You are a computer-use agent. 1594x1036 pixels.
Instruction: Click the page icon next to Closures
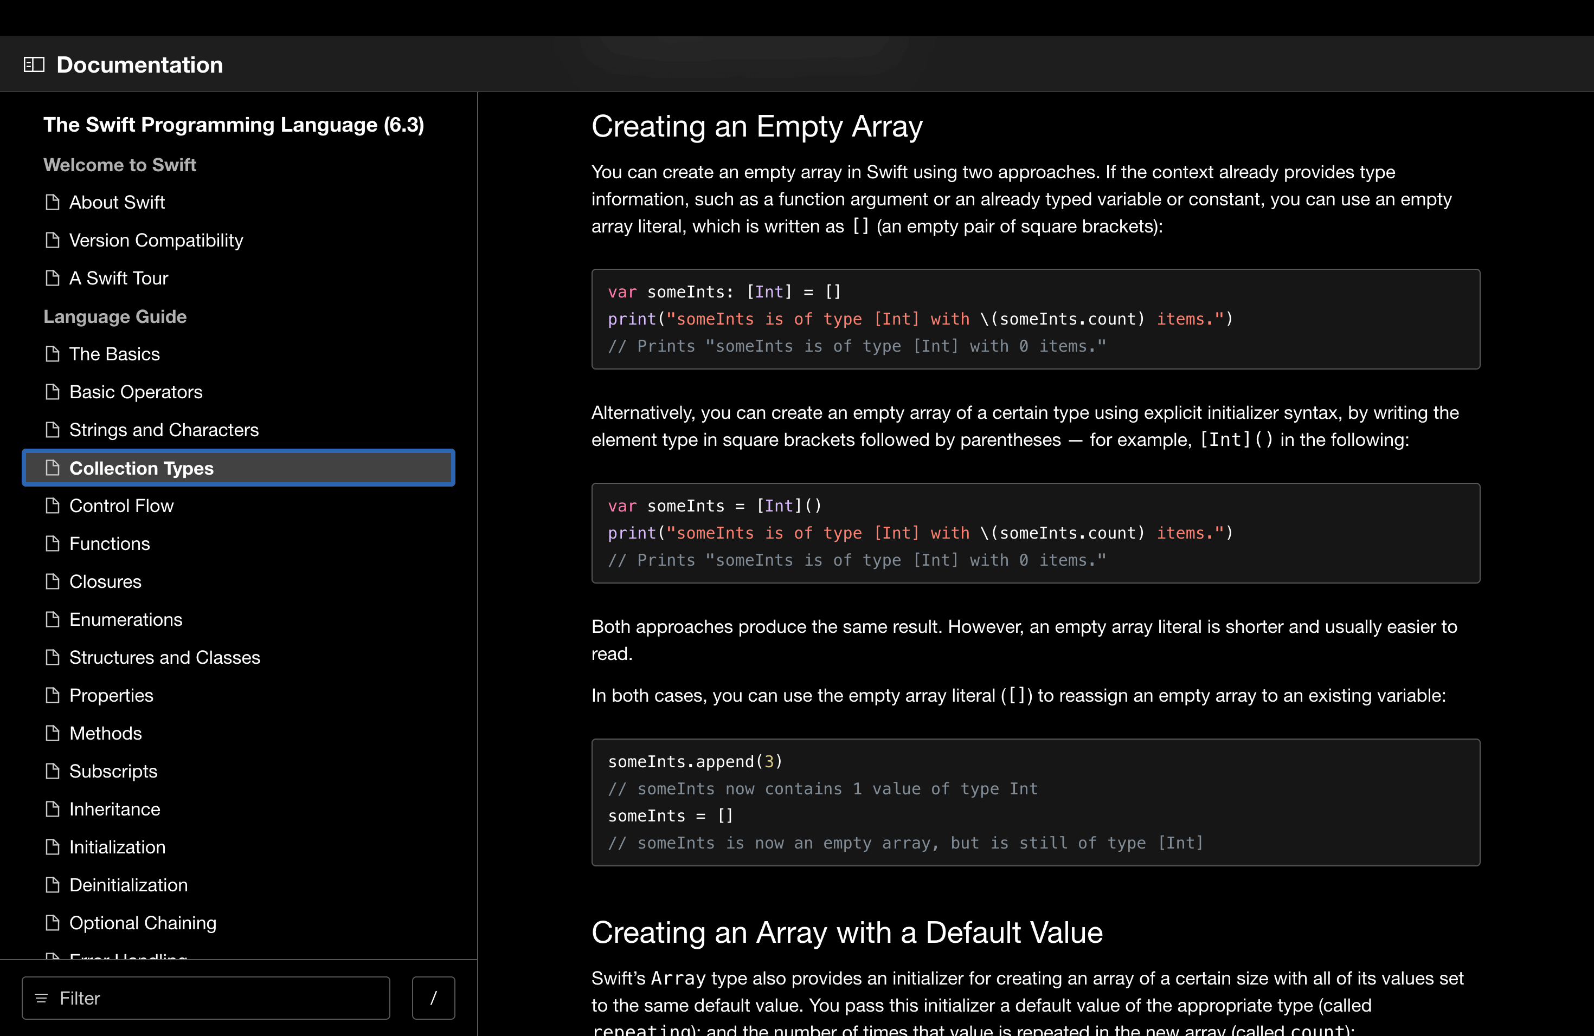[52, 581]
